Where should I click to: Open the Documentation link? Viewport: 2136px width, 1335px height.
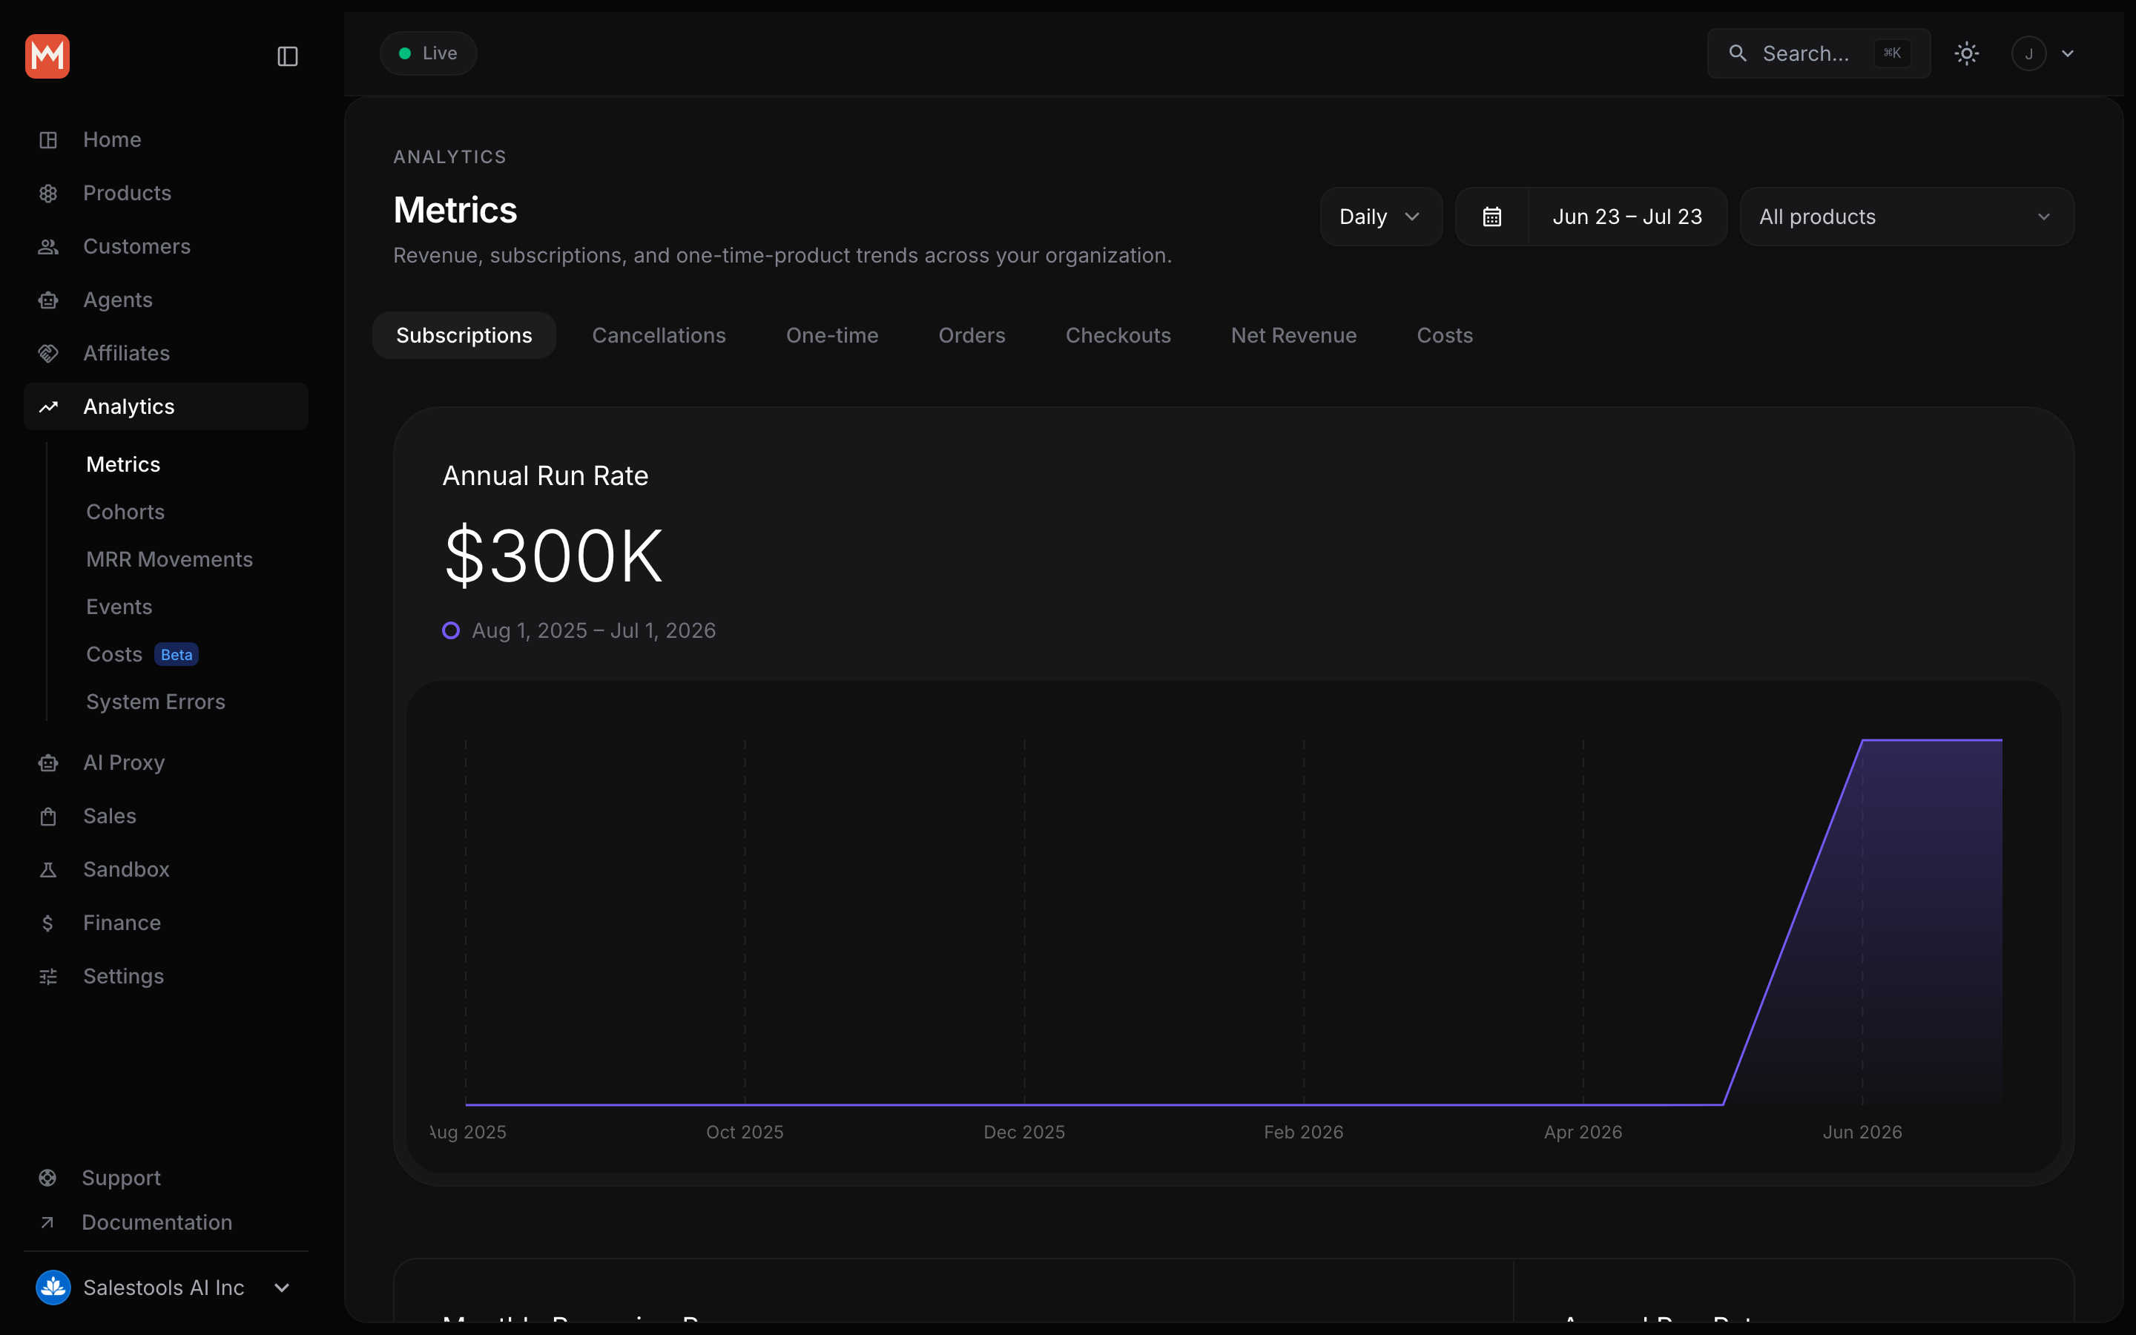click(x=157, y=1222)
